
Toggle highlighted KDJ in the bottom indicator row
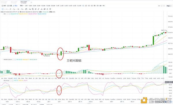52,99
